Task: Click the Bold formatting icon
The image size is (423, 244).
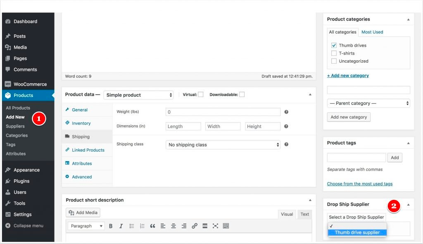Action: point(111,226)
